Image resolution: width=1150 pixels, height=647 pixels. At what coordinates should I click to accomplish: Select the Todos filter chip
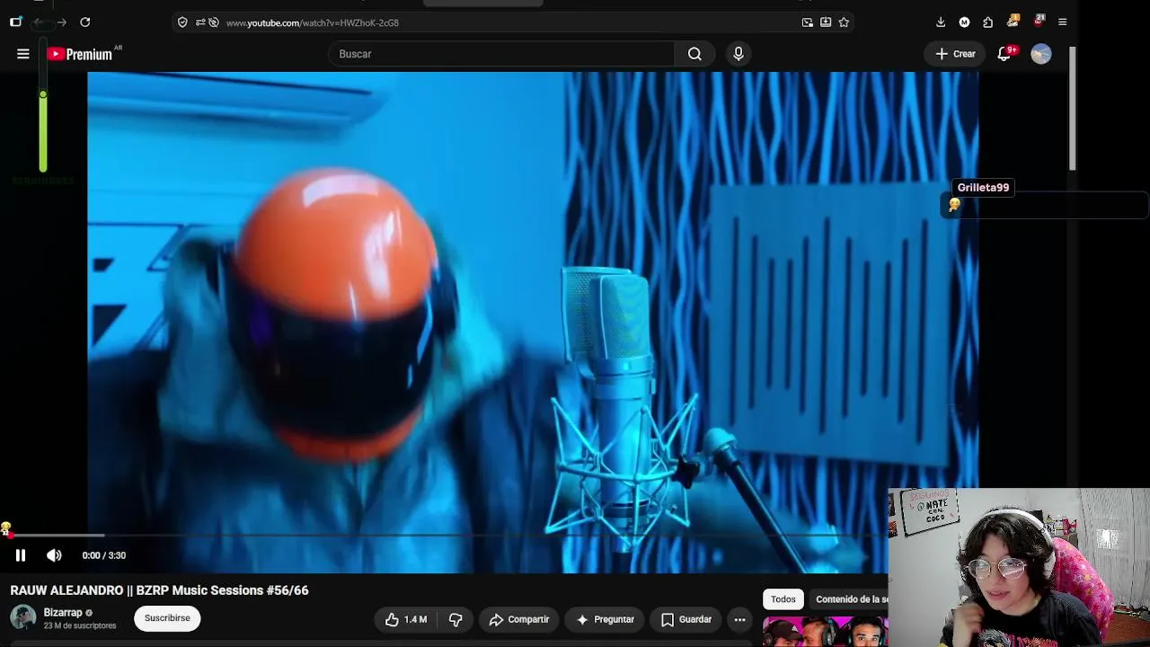[x=783, y=599]
